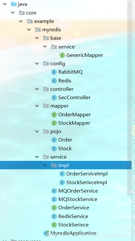This screenshot has width=135, height=241.
Task: Click the controller package folder icon
Action: pos(46,89)
